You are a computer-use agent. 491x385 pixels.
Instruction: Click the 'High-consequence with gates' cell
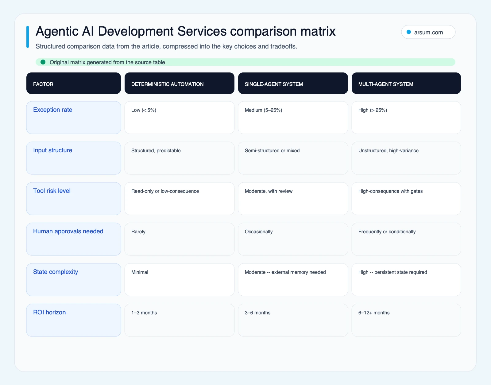pyautogui.click(x=406, y=199)
